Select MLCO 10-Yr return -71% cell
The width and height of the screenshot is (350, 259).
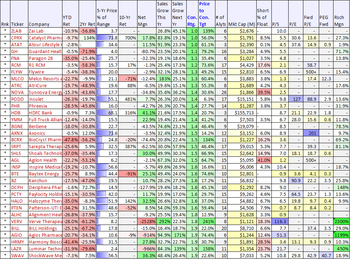coord(128,79)
